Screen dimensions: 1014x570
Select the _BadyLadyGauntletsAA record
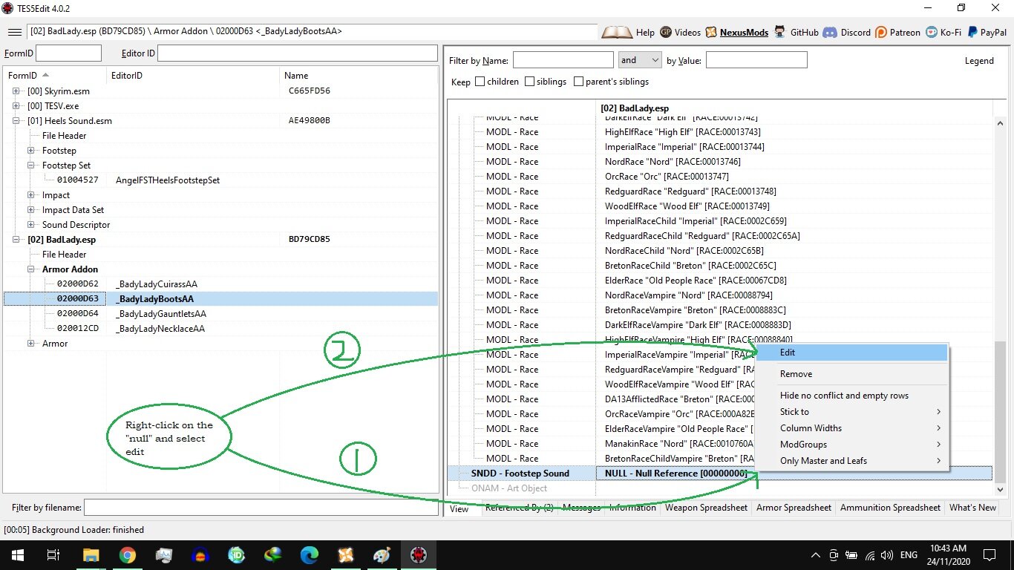click(161, 314)
